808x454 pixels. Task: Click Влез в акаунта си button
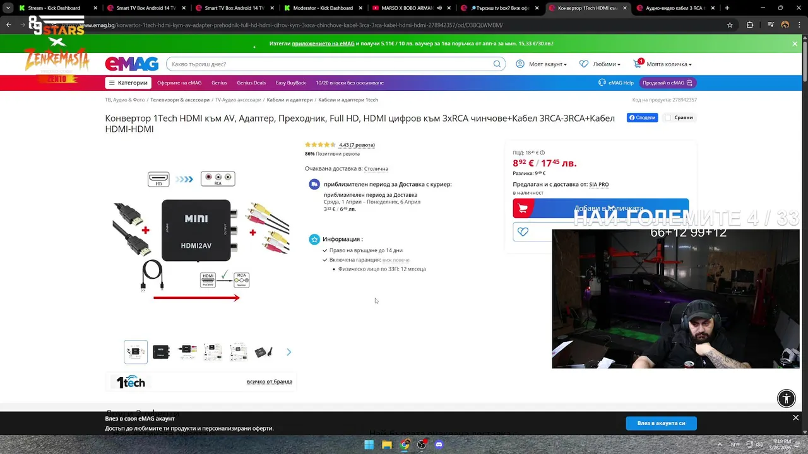pos(661,423)
